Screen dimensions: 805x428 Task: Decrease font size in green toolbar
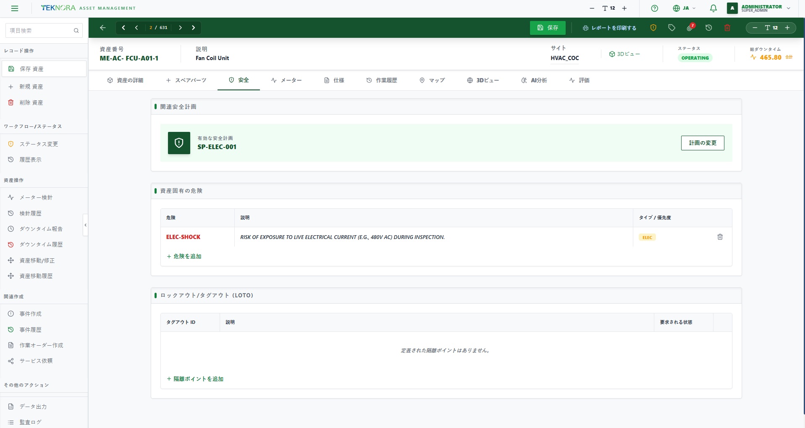coord(755,28)
